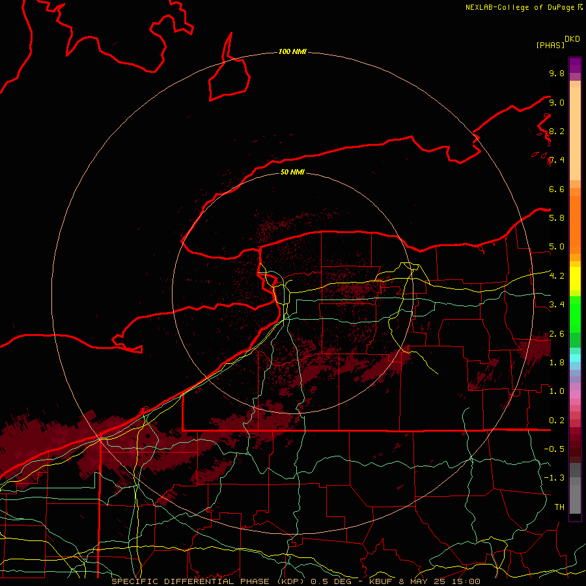The height and width of the screenshot is (586, 586).
Task: Select the 9.0 value on the color scale
Action: pos(557,102)
